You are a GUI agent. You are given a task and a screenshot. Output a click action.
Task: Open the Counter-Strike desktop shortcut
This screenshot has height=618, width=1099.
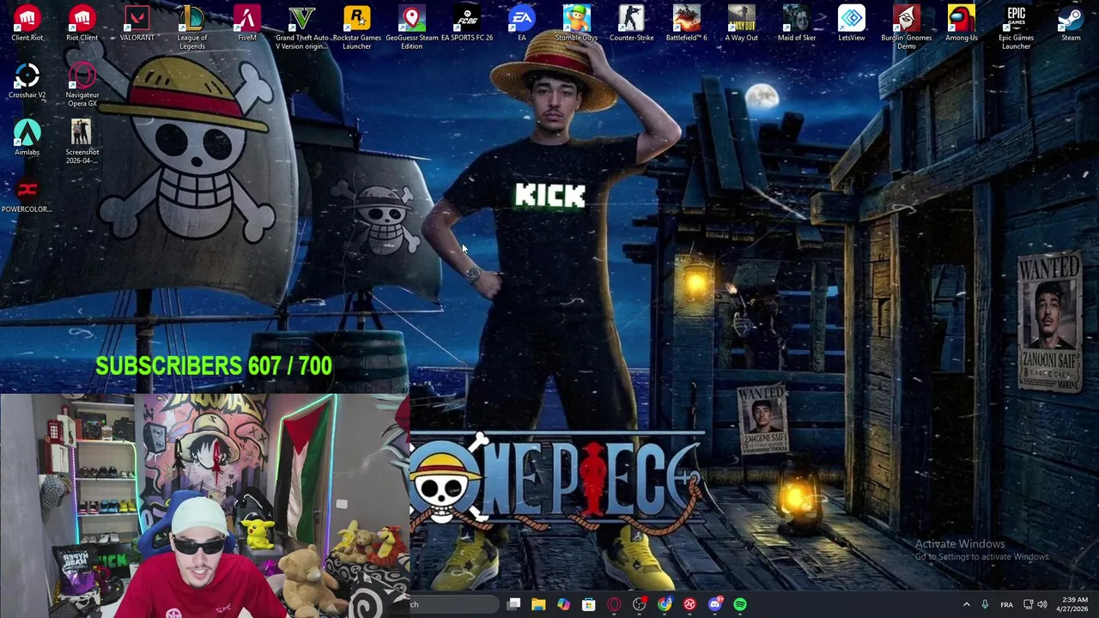click(x=631, y=23)
